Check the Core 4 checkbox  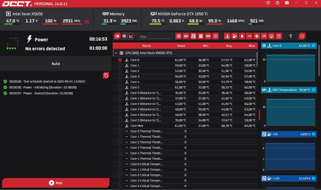[120, 82]
